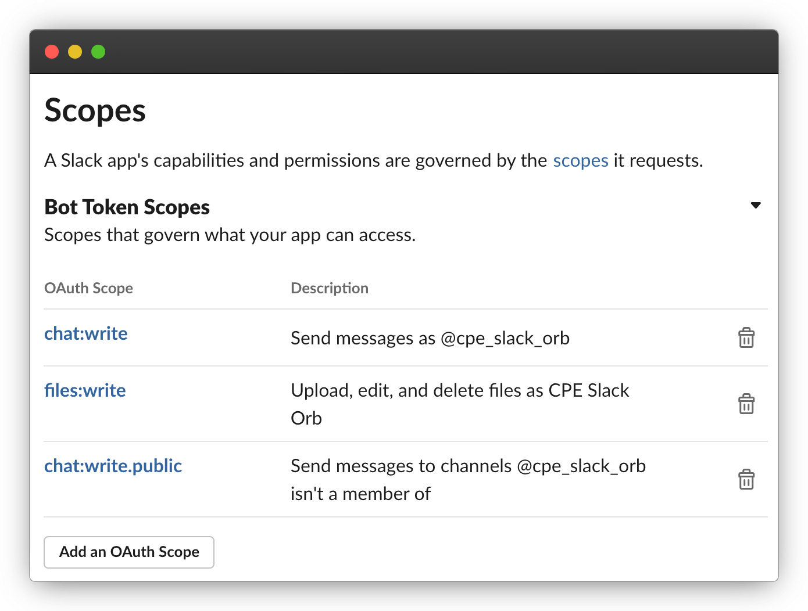The height and width of the screenshot is (611, 808).
Task: Open the chat:write.public scope link
Action: [x=113, y=466]
